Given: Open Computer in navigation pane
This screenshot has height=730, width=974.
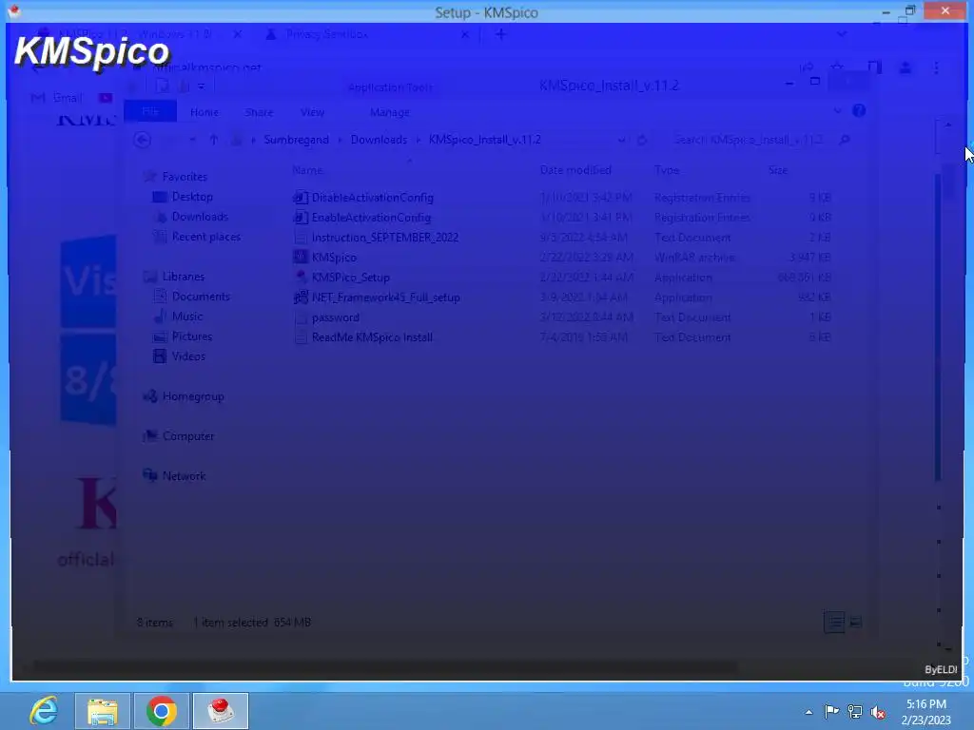Looking at the screenshot, I should pyautogui.click(x=188, y=435).
